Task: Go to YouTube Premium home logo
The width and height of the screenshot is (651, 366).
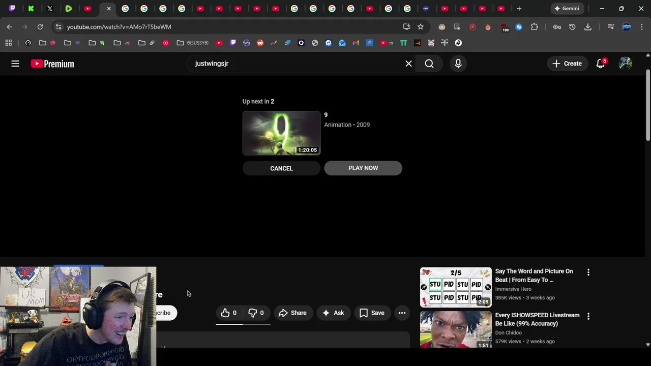Action: [x=52, y=64]
